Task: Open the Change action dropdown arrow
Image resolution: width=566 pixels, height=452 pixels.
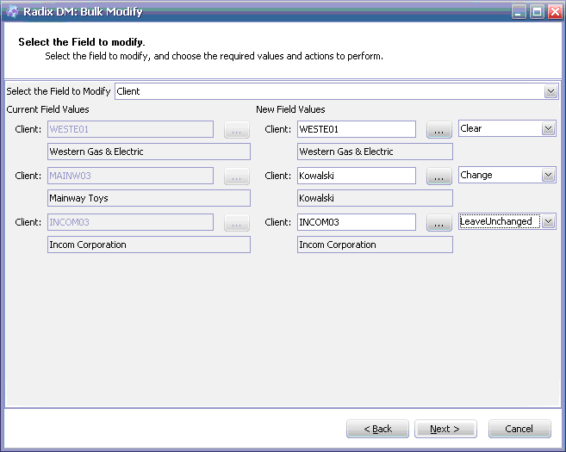Action: [548, 175]
